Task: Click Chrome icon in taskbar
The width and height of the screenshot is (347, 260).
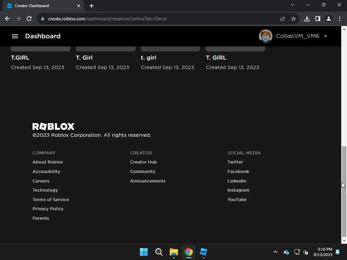Action: 188,252
